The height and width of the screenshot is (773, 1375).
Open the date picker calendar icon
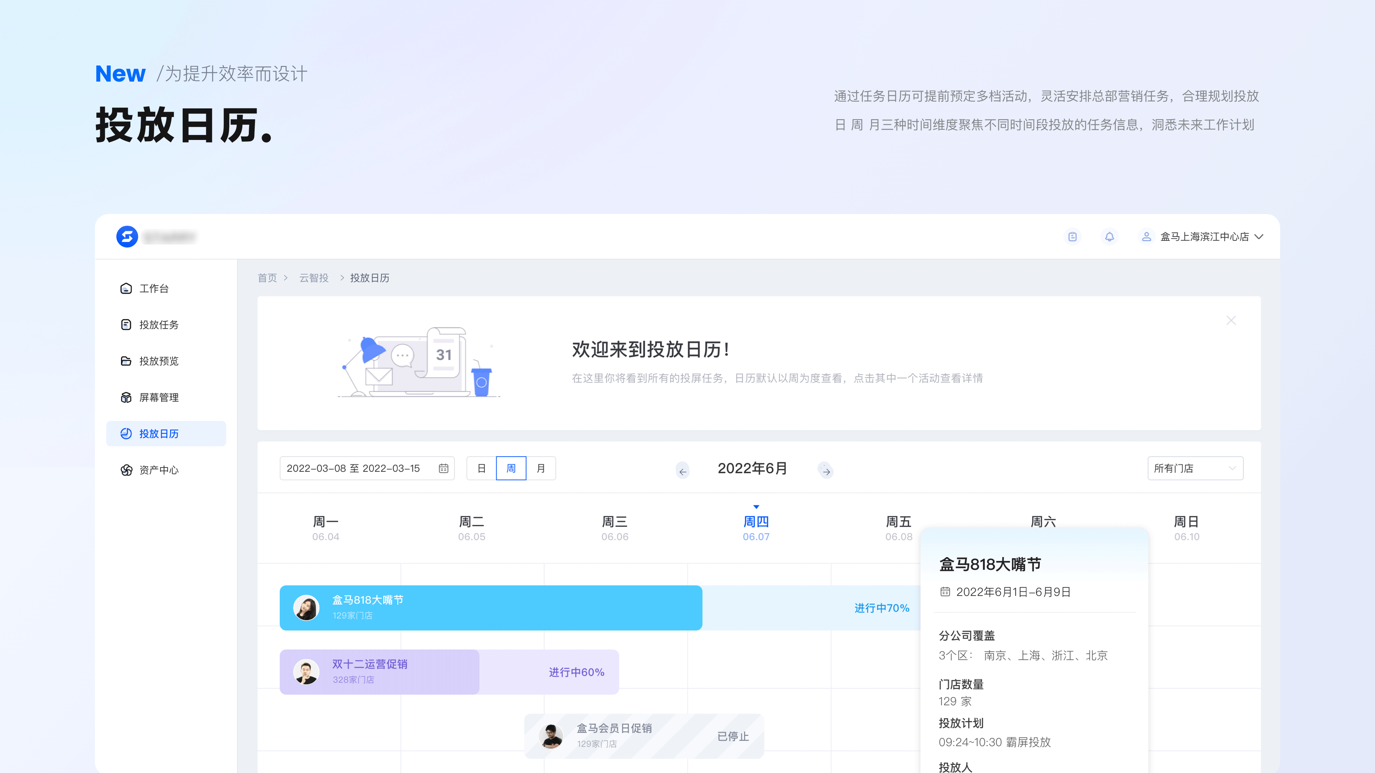(x=443, y=468)
